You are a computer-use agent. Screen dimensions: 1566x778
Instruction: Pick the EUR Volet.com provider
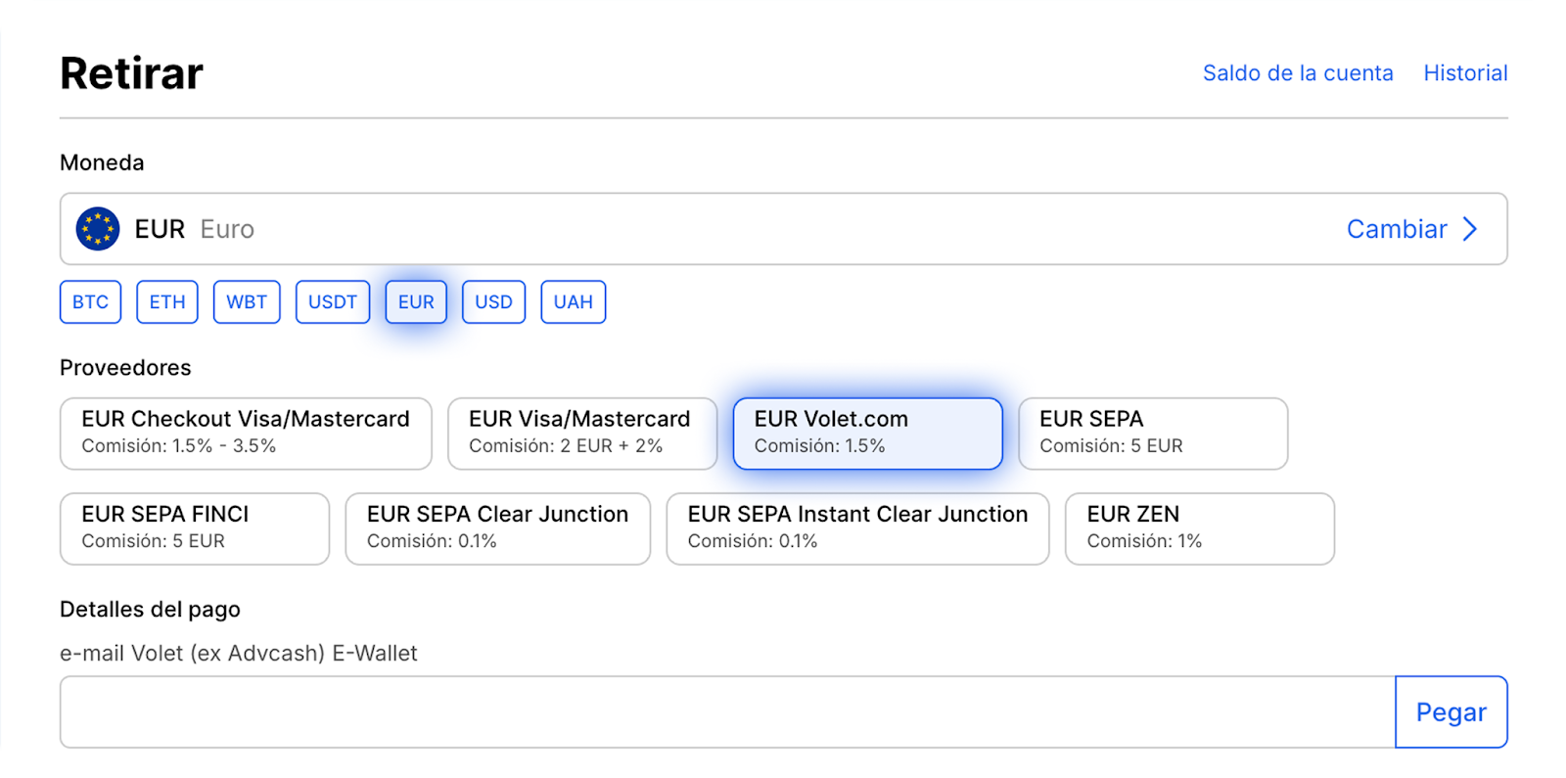[x=867, y=434]
